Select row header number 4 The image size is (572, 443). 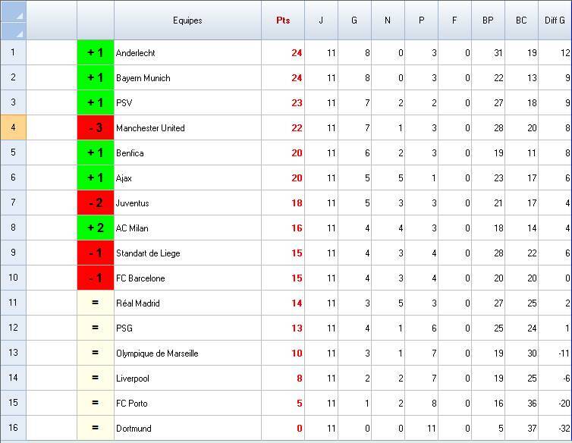click(13, 127)
